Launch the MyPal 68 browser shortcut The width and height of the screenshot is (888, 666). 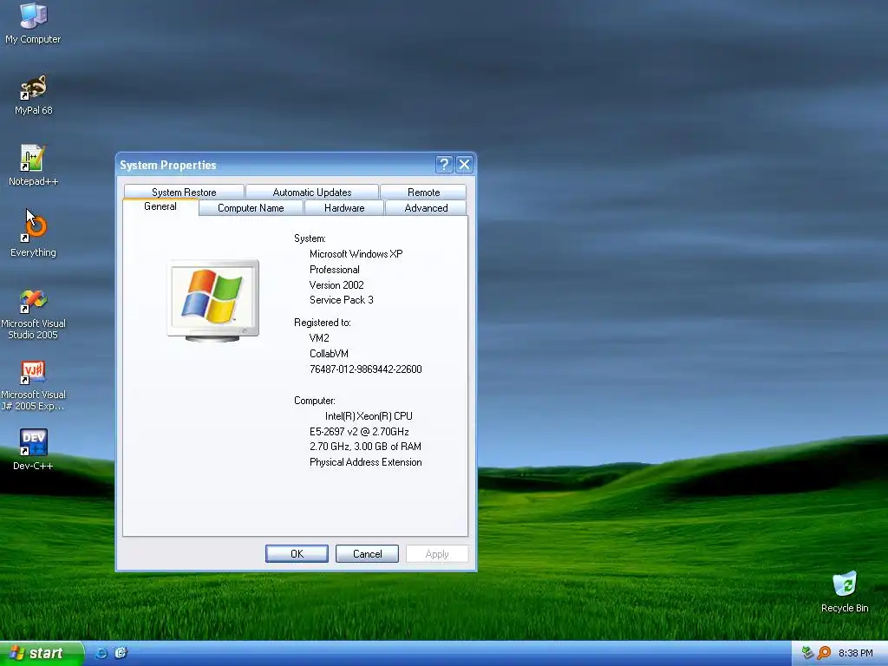point(33,95)
